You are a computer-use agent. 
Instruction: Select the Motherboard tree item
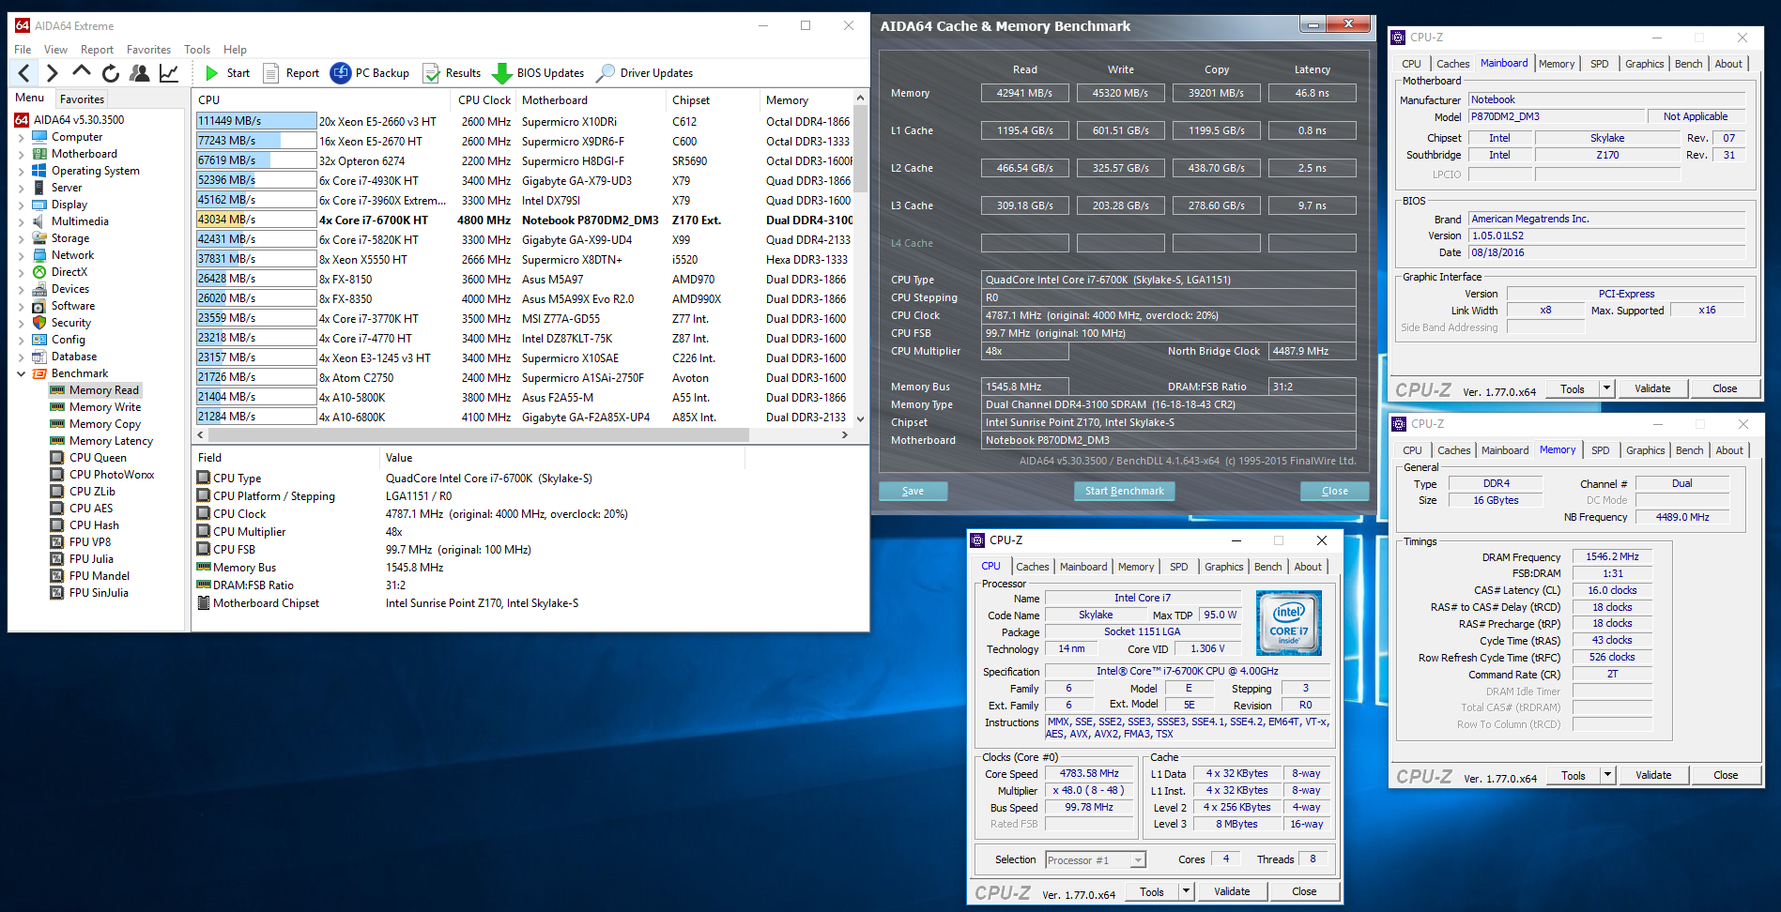pos(84,154)
